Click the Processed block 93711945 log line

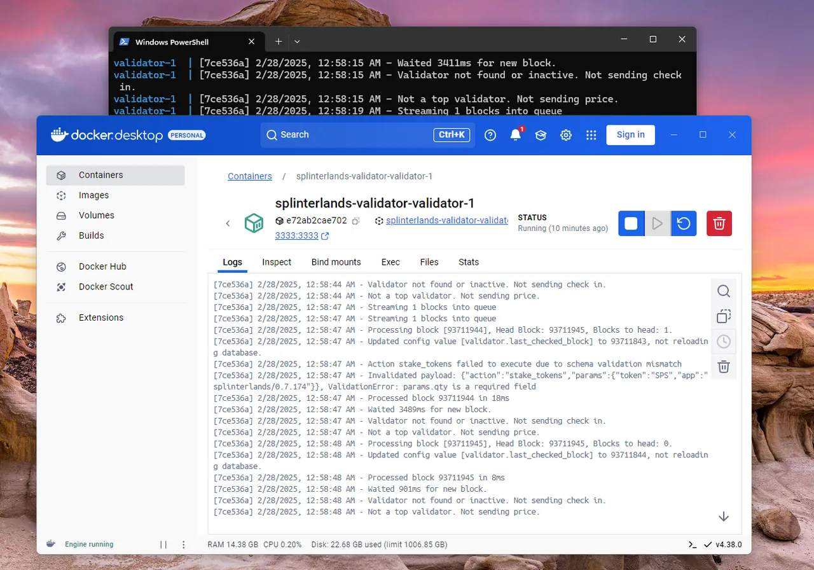(359, 478)
